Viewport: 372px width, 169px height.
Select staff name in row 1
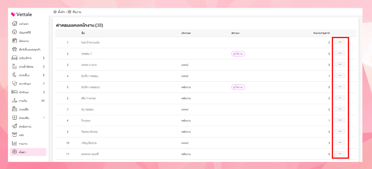90,42
